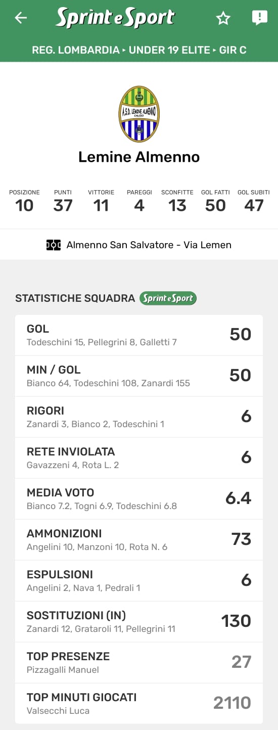Image resolution: width=278 pixels, height=730 pixels.
Task: Tap the Lemine Almenno team crest
Action: [139, 114]
